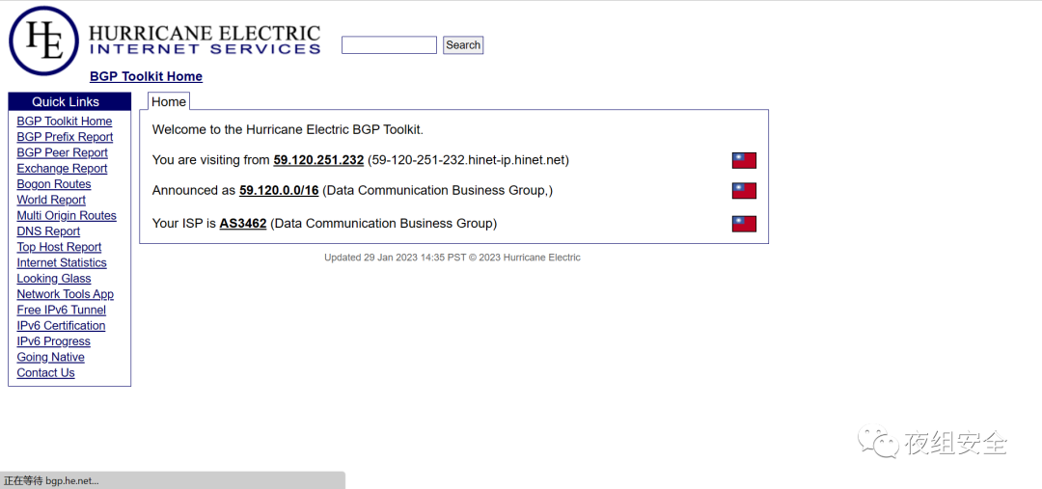
Task: Click the hostname 59-120-251-232.hinet-ip.hinet.net text
Action: 469,160
